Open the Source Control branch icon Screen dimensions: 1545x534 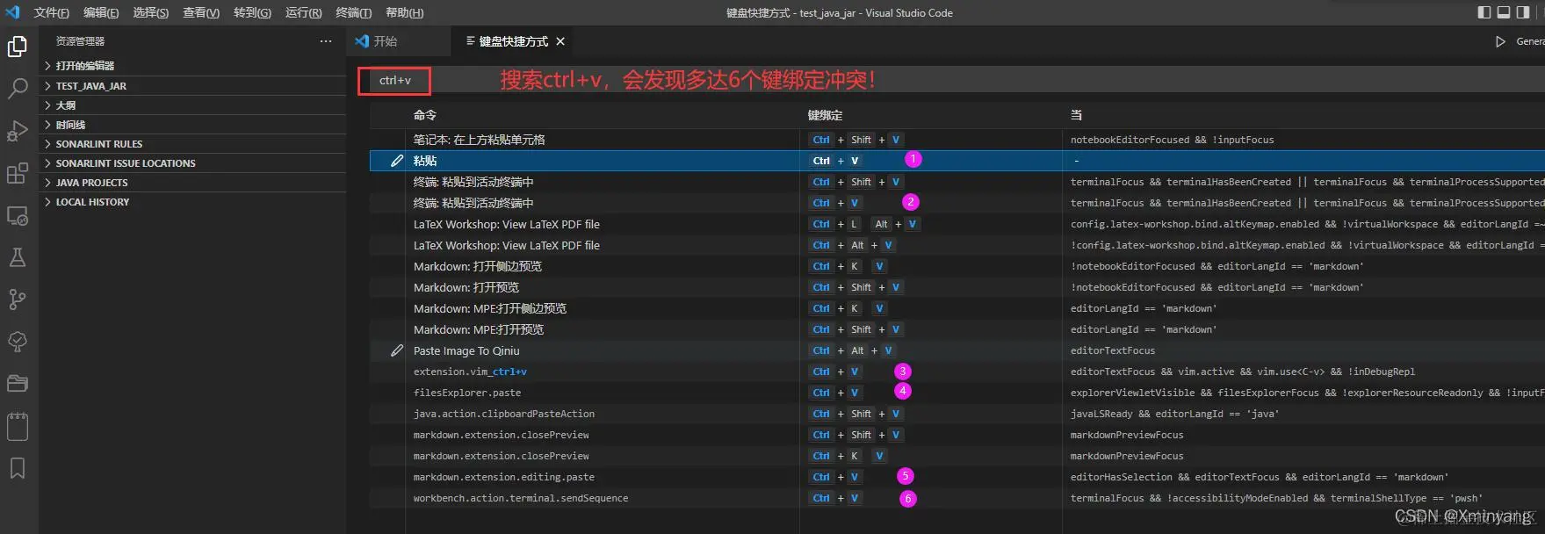[18, 299]
